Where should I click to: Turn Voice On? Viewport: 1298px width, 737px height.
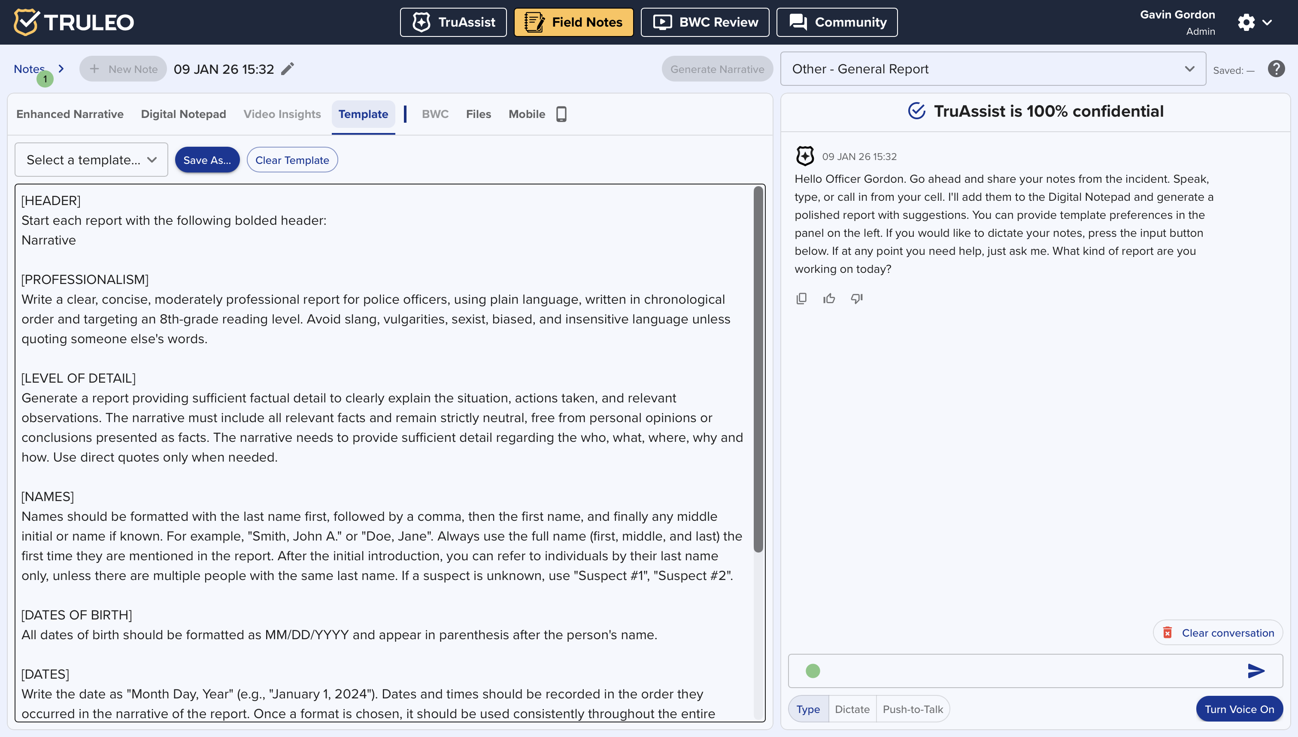[x=1239, y=709]
